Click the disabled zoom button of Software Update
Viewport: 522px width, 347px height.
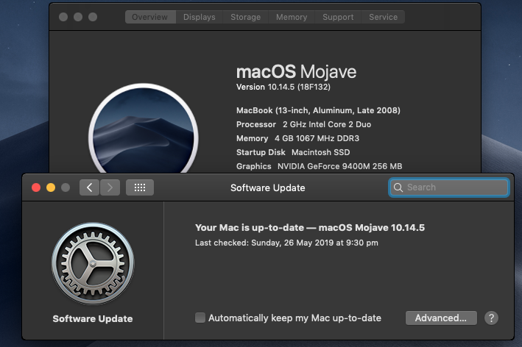point(66,187)
